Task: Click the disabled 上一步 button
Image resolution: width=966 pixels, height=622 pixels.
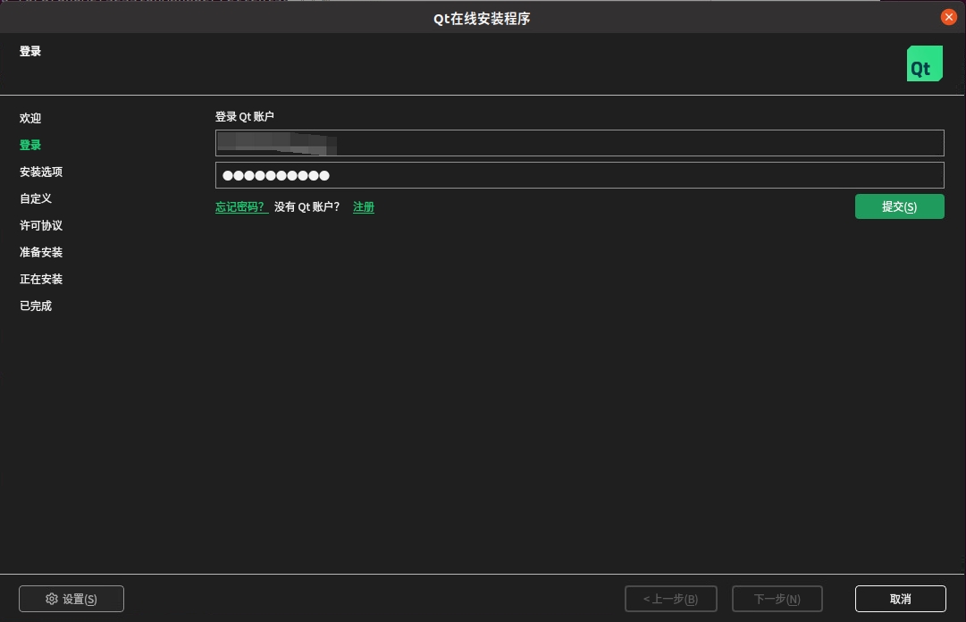Action: pos(670,599)
